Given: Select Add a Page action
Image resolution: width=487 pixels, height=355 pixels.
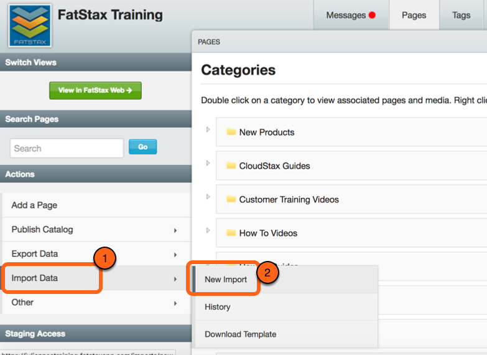Looking at the screenshot, I should point(97,205).
